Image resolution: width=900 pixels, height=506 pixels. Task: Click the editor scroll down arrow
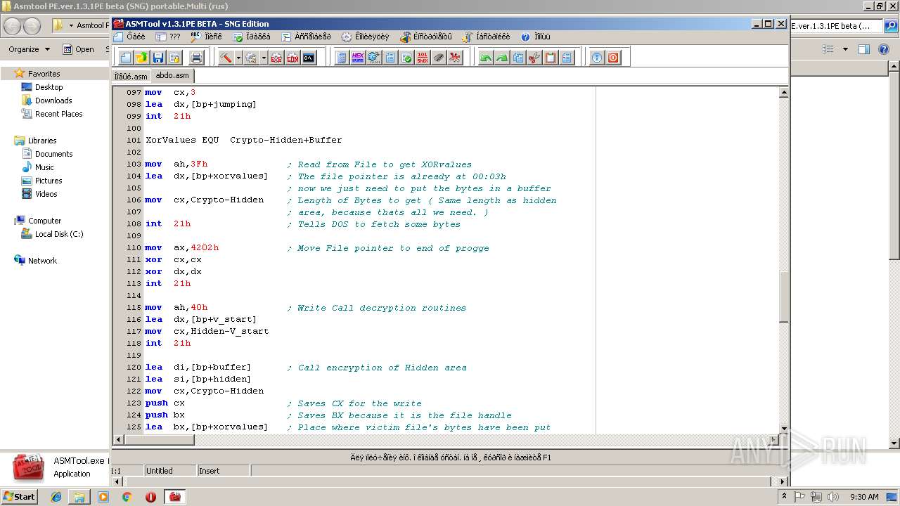click(x=783, y=429)
